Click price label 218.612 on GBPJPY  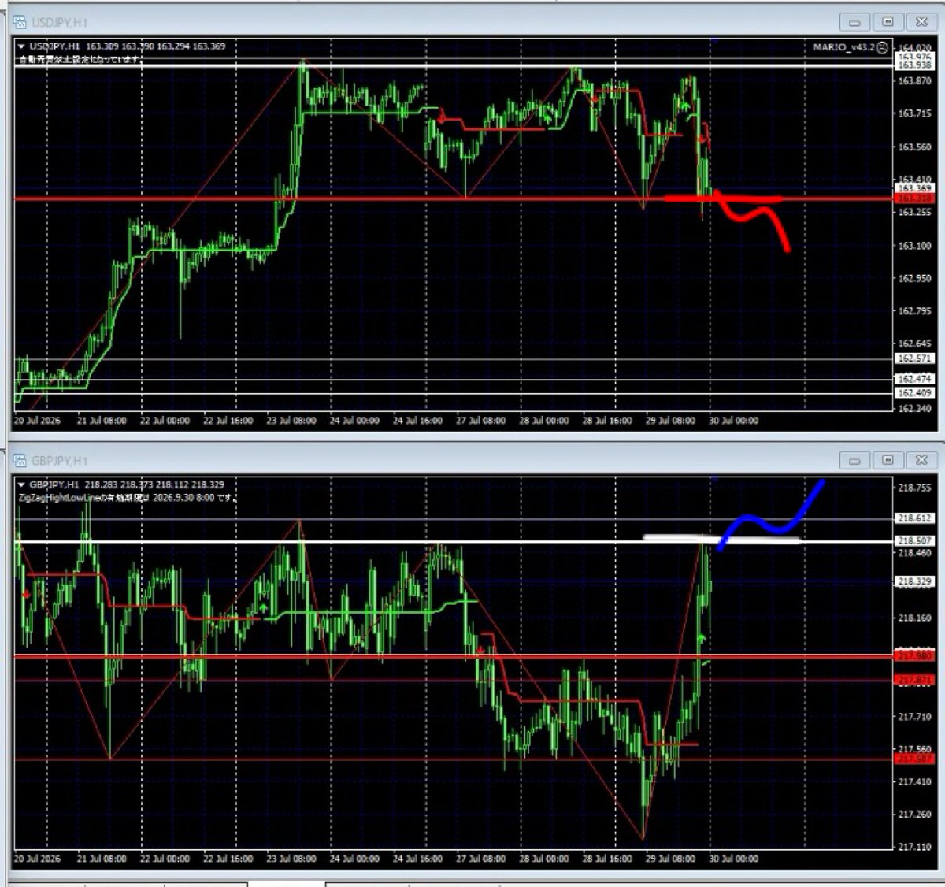tap(914, 518)
